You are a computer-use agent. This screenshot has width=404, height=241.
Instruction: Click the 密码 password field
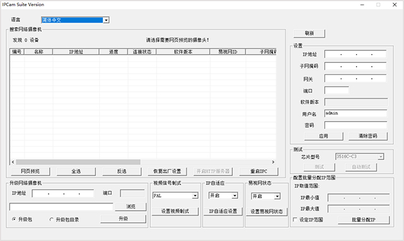point(356,125)
